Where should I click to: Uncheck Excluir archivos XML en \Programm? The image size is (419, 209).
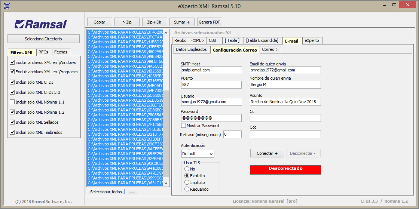tap(12, 72)
